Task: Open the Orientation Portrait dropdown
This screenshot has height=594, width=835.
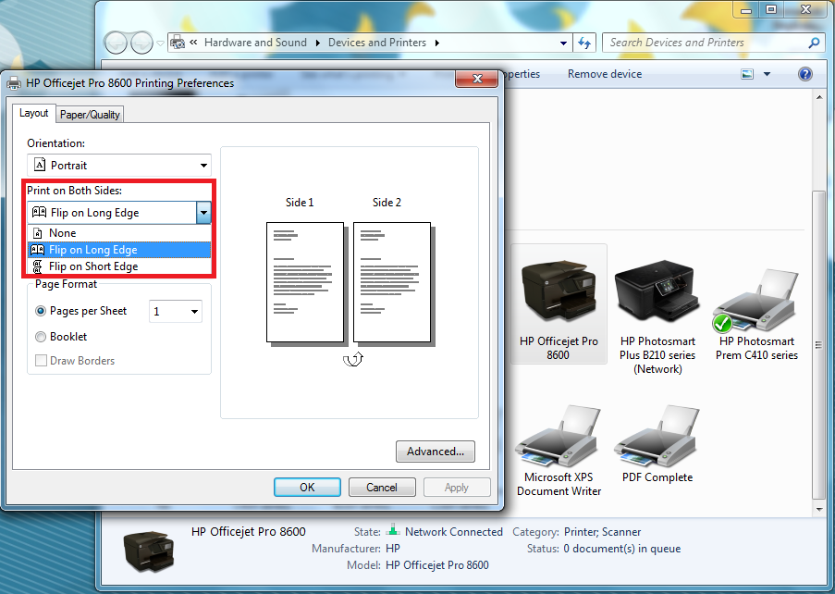Action: click(x=119, y=165)
